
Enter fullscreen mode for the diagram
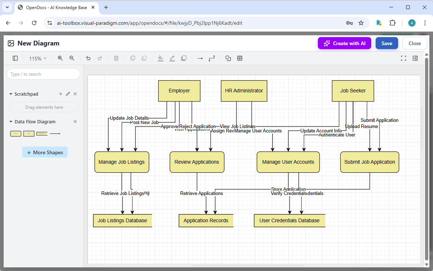[404, 58]
